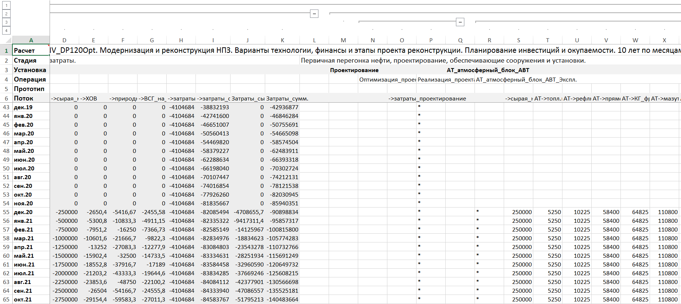The width and height of the screenshot is (681, 304).
Task: Select column H header
Action: pos(181,40)
